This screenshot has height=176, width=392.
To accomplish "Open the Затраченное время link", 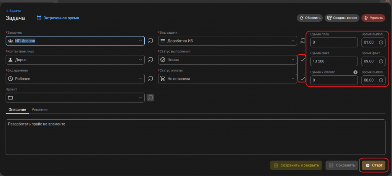I will click(x=58, y=18).
